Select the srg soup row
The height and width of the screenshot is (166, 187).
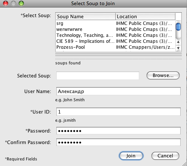(115, 23)
